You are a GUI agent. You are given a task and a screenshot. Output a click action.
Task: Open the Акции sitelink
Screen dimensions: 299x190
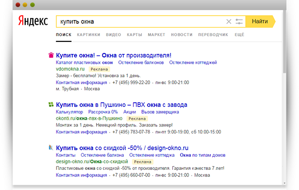129,112
